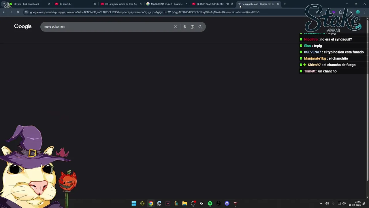
Task: Stop loading the current page
Action: pos(18,12)
